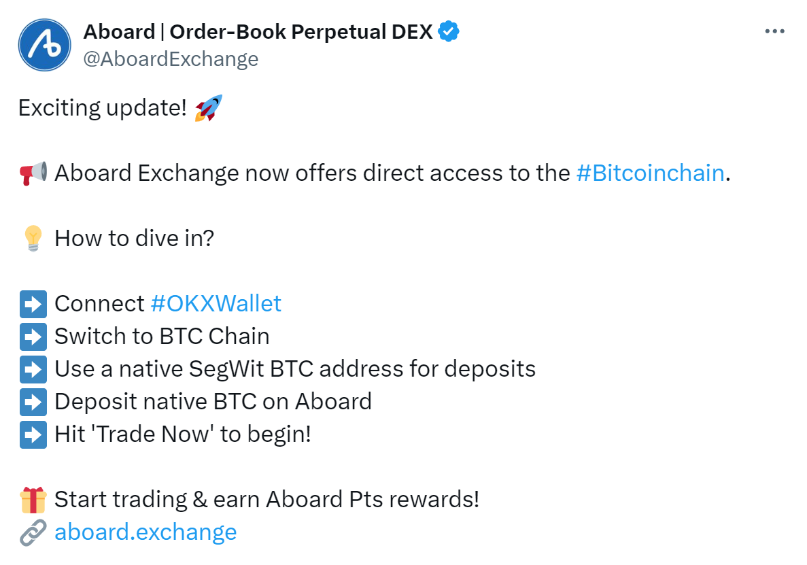Visit the aboard.exchange link
Image resolution: width=807 pixels, height=565 pixels.
145,532
